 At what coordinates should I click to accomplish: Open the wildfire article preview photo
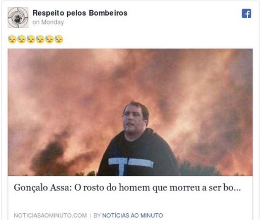[130, 112]
